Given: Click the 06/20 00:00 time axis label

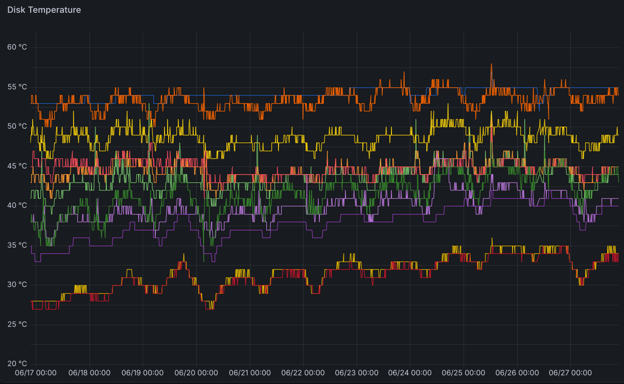Looking at the screenshot, I should tap(196, 373).
